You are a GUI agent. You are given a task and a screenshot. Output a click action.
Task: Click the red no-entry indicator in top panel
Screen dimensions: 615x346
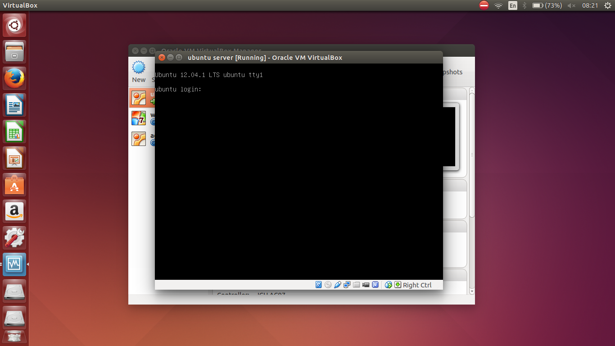pos(484,5)
